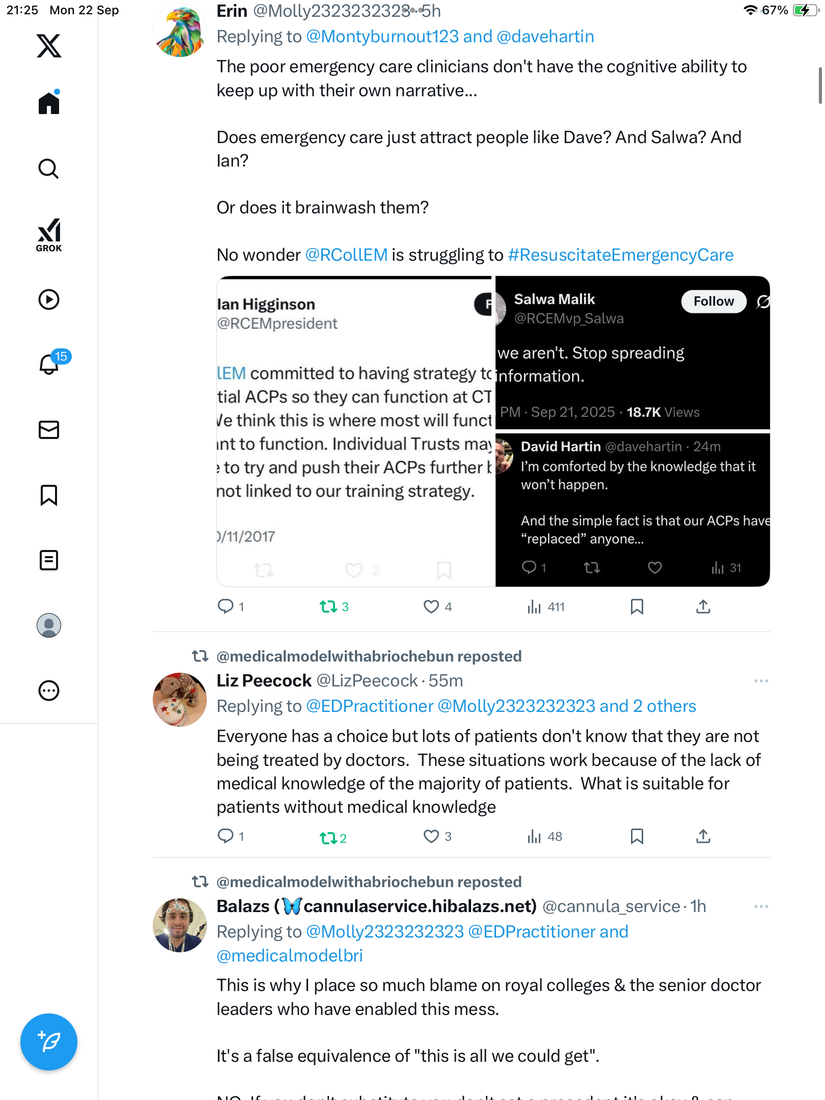Open the #ResuscitateEmergencyCare hashtag

click(620, 255)
